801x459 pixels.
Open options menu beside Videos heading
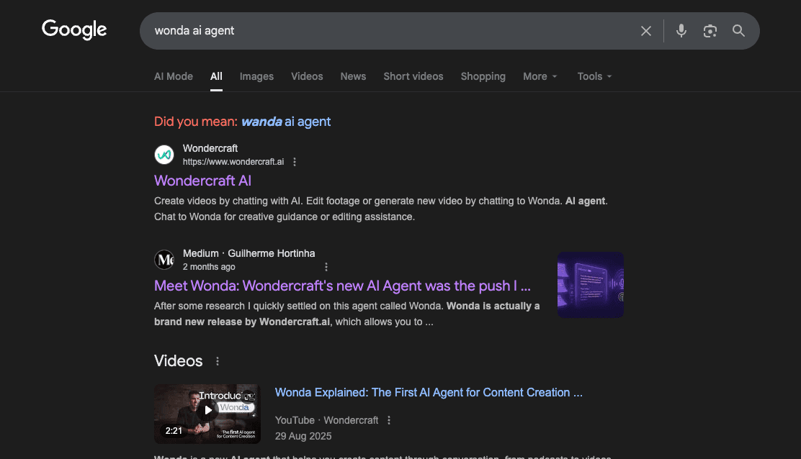(218, 361)
